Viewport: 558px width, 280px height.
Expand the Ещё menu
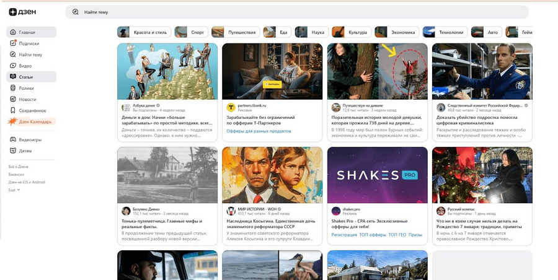14,190
